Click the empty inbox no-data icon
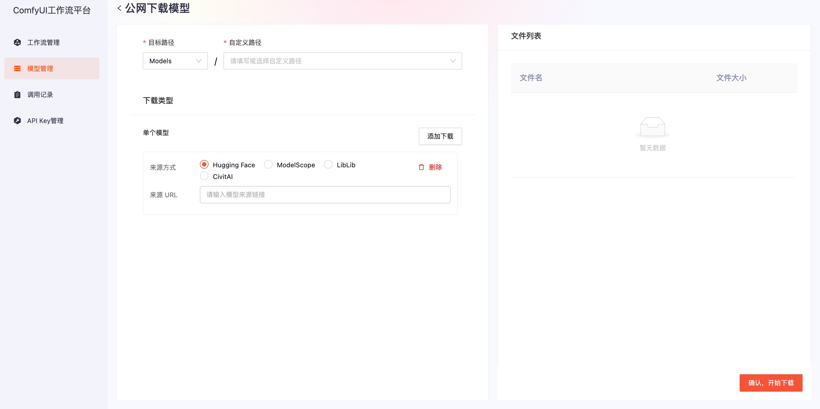Screen dimensions: 820x409 point(652,127)
